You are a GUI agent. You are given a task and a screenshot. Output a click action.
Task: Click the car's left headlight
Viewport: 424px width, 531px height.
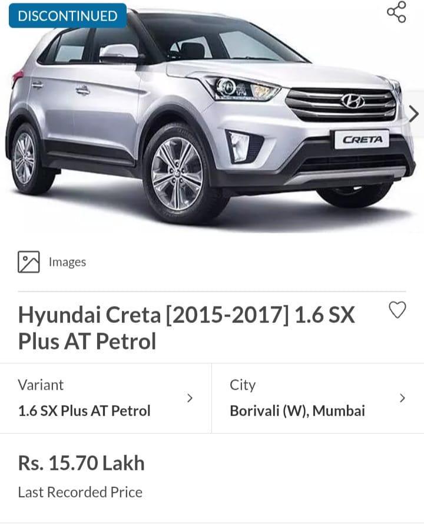pyautogui.click(x=243, y=88)
